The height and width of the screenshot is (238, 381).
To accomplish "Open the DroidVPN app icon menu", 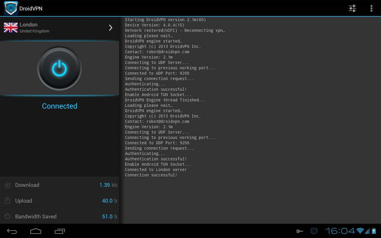I will point(10,8).
